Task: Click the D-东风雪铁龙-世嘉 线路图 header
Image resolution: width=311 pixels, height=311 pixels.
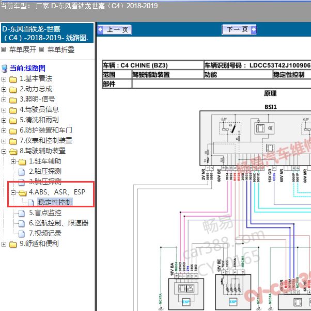Action: click(48, 33)
